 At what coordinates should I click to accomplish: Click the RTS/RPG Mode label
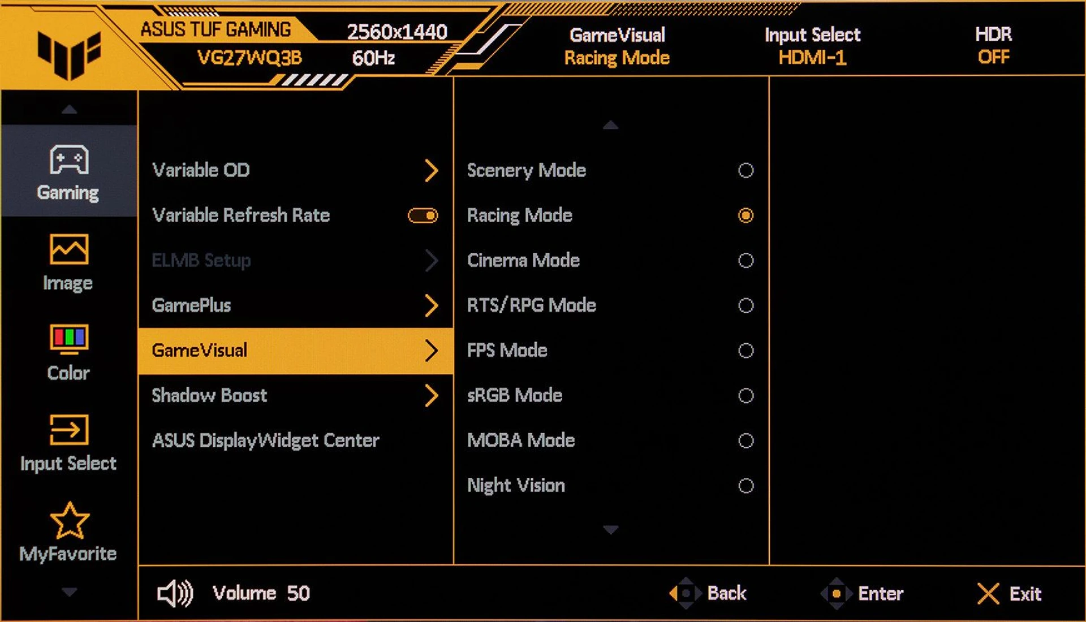coord(532,305)
